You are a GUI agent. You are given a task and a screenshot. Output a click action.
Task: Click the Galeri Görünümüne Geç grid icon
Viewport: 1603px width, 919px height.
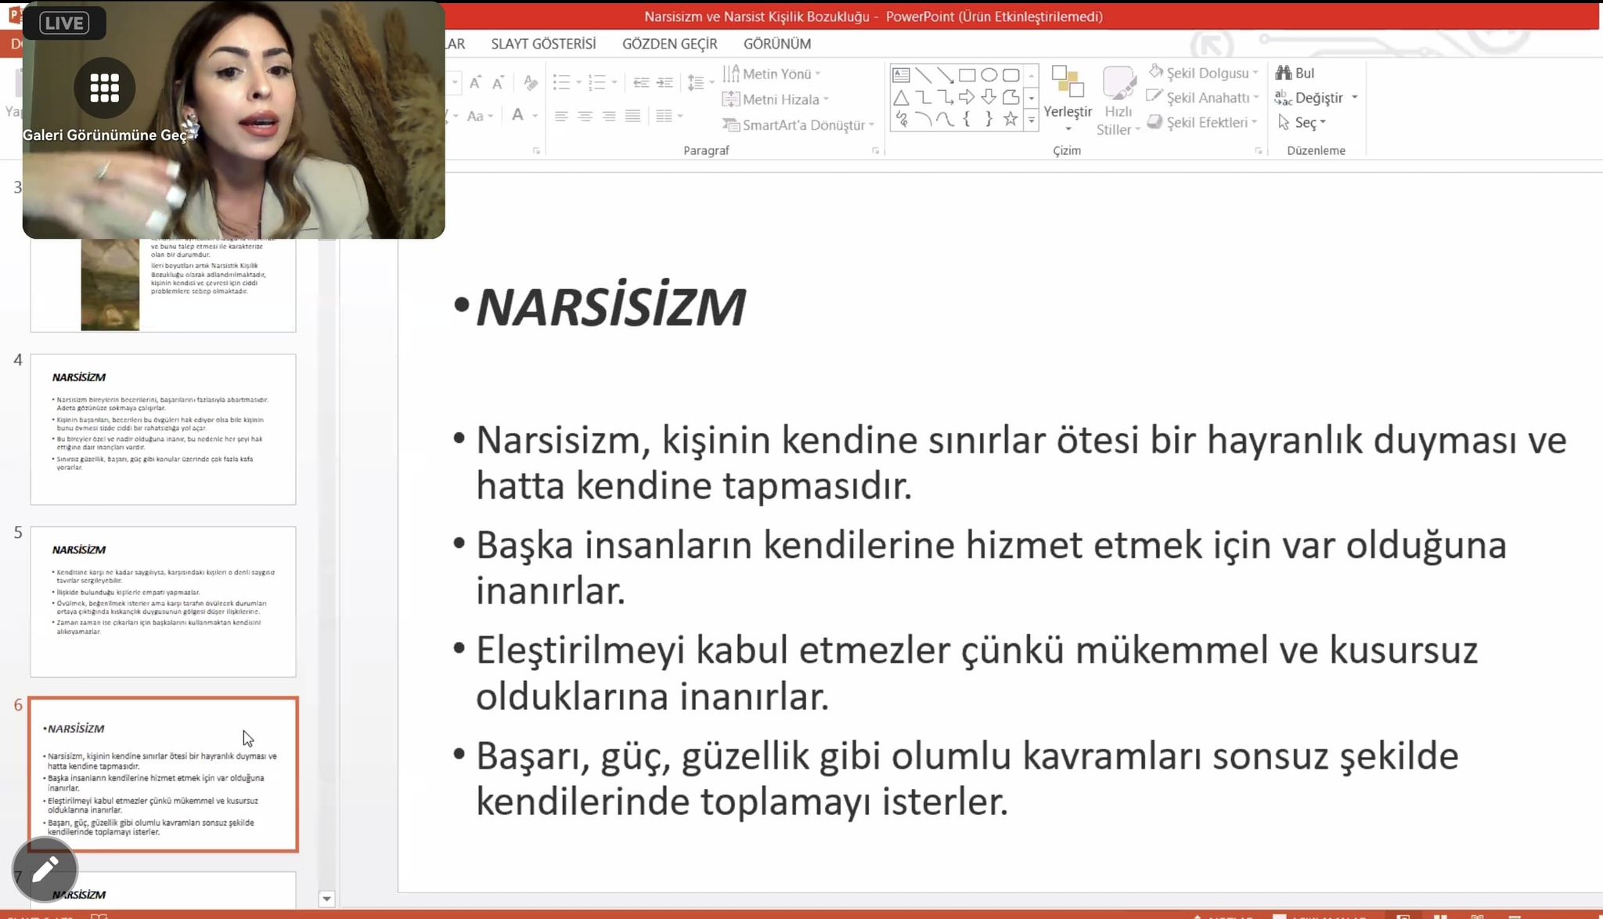[104, 88]
